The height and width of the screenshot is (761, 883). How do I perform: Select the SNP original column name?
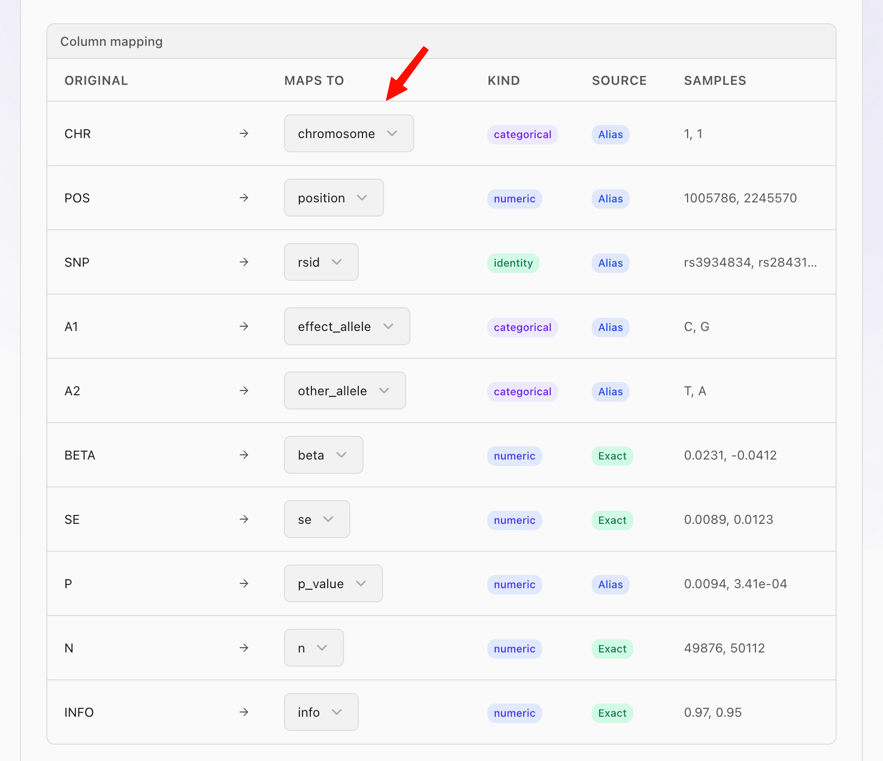(x=77, y=262)
